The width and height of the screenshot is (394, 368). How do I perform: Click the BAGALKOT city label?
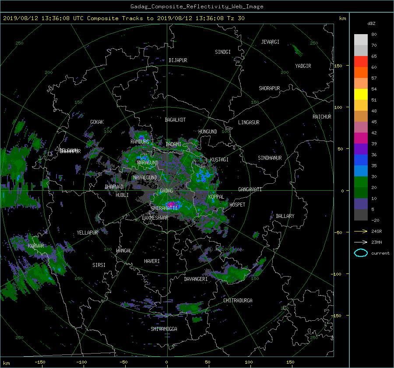(175, 120)
